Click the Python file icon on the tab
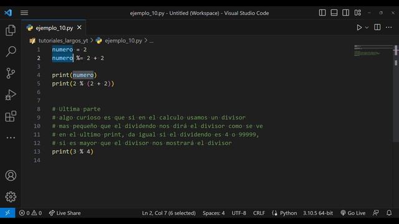This screenshot has width=399, height=224. (x=29, y=27)
